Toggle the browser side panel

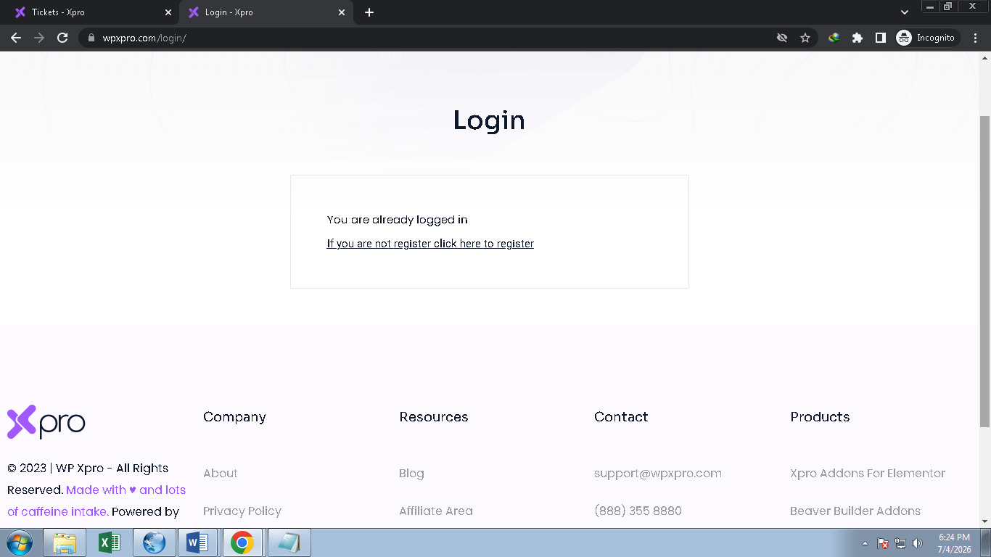(881, 38)
